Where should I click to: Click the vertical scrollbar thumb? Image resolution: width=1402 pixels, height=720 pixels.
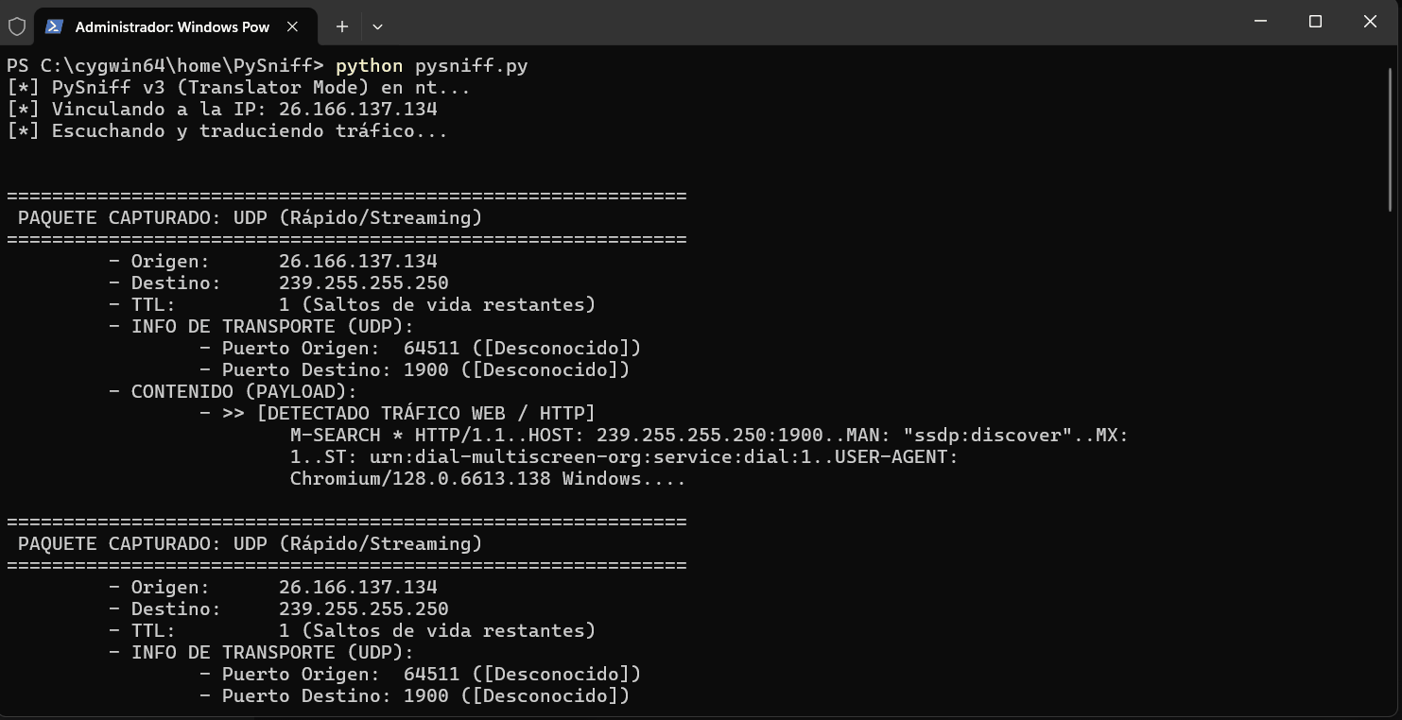1392,139
